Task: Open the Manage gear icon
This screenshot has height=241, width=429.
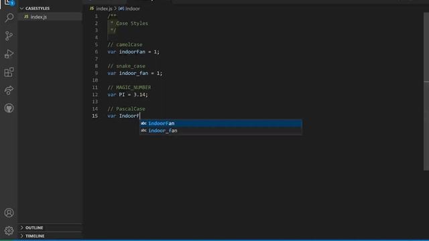Action: 9,230
